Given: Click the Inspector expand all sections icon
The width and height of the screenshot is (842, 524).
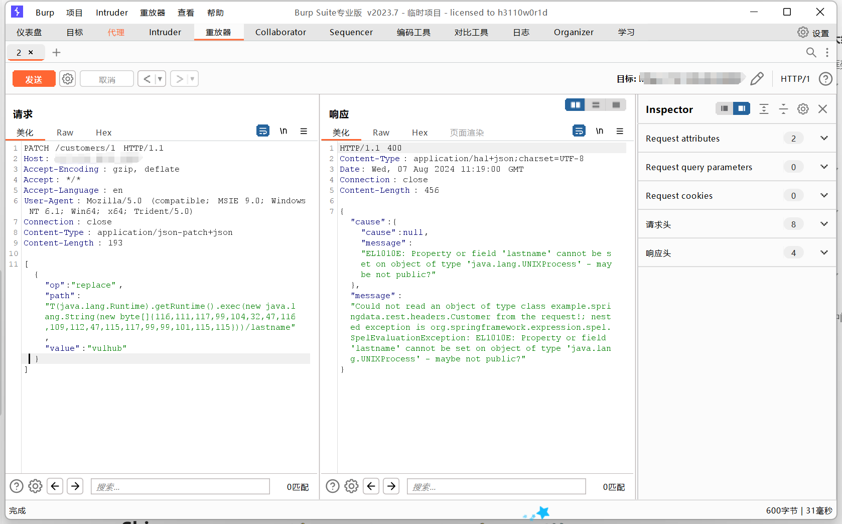Looking at the screenshot, I should pos(764,109).
